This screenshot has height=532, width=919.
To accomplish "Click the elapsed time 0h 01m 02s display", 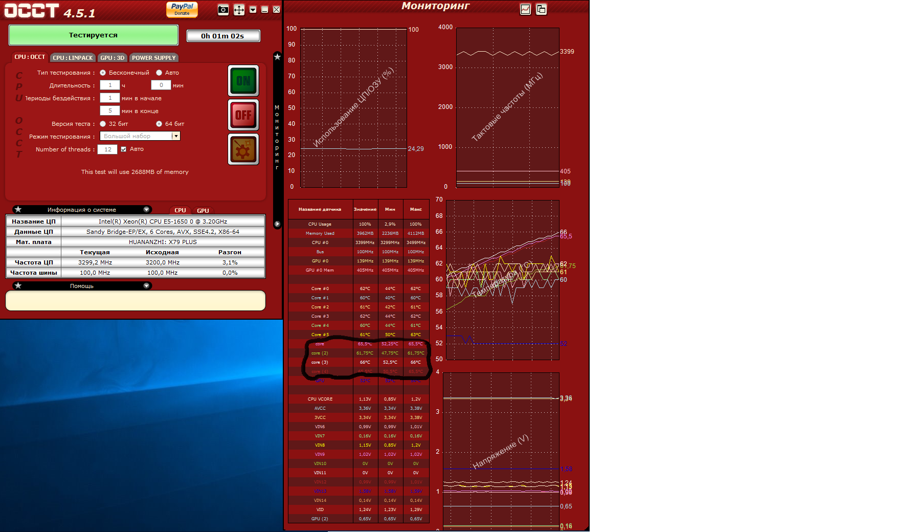I will click(x=223, y=36).
